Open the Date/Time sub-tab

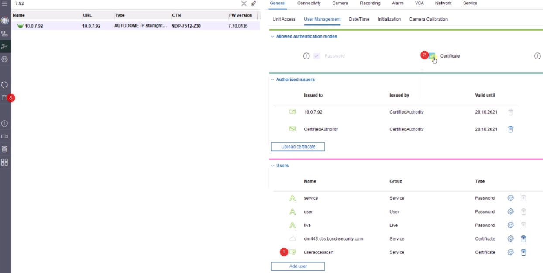tap(359, 19)
